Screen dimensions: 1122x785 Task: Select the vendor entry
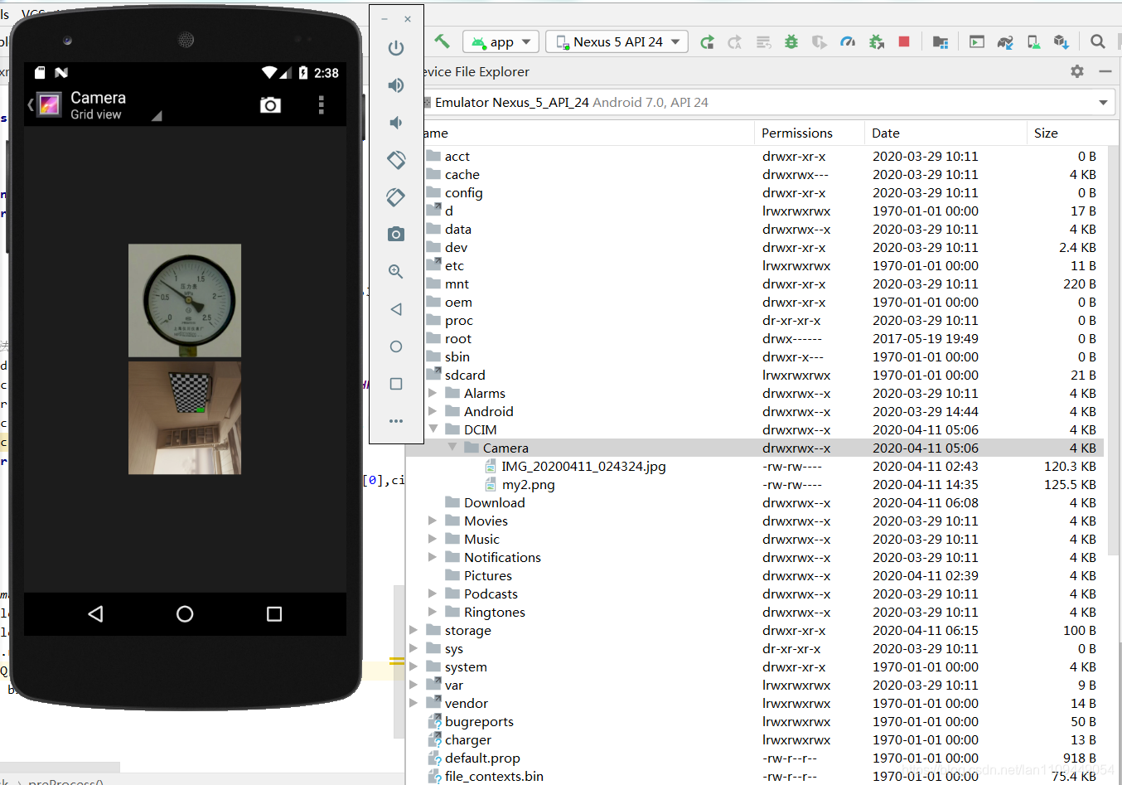click(x=466, y=703)
